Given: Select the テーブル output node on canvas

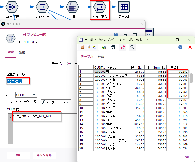Looking at the screenshot, I should [x=124, y=7].
